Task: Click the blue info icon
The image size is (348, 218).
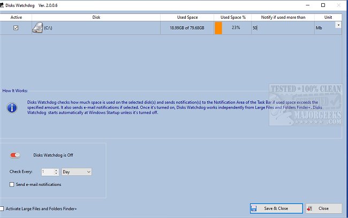Action: pos(12,108)
